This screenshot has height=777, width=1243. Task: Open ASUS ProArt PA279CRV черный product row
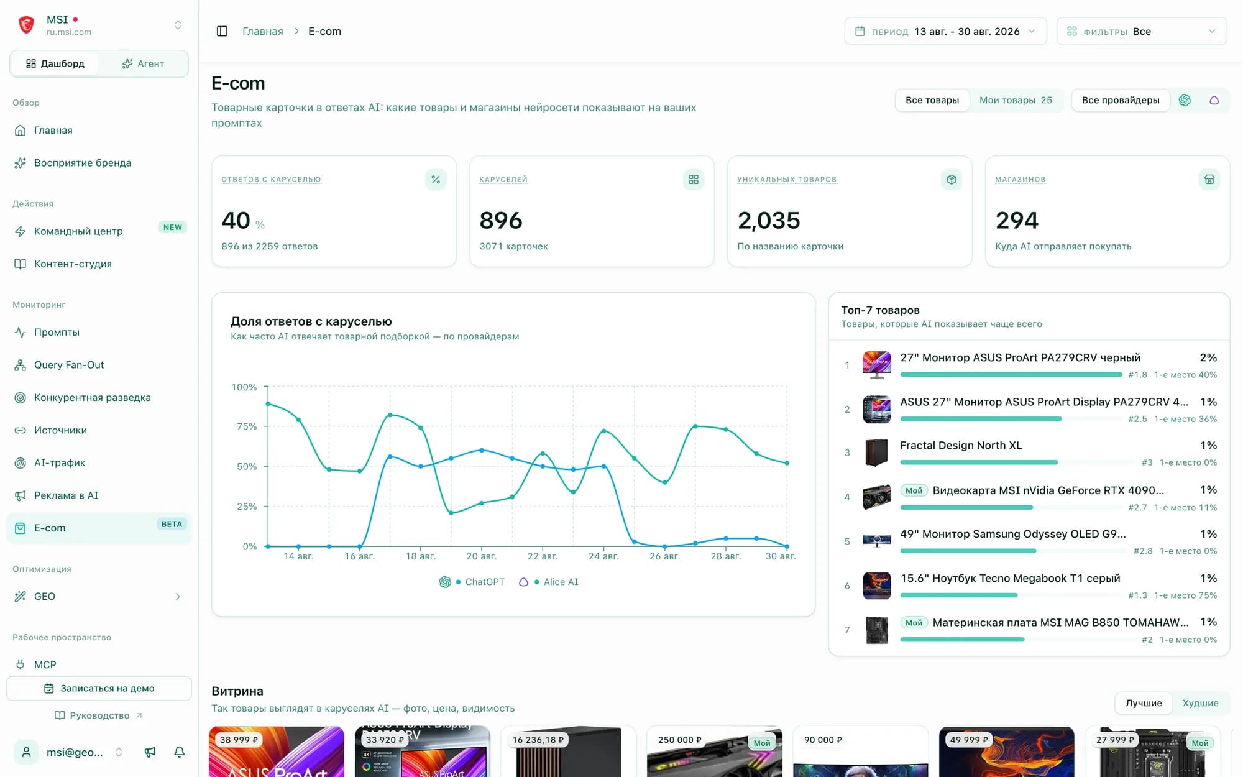[1029, 365]
